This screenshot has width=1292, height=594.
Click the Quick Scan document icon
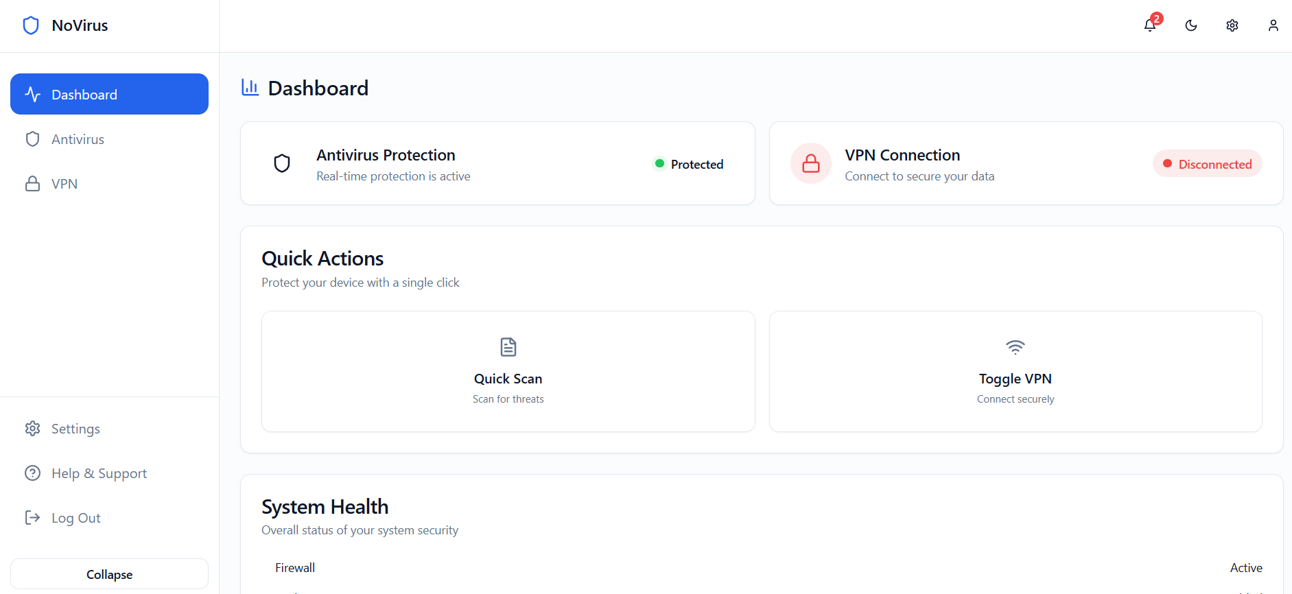(508, 347)
